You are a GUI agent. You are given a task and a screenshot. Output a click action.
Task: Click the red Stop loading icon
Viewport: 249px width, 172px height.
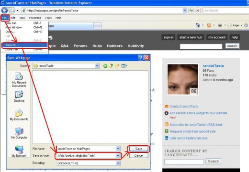pos(198,11)
